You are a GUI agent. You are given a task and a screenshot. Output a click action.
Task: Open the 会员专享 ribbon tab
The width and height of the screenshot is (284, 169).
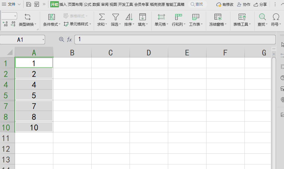pos(142,4)
